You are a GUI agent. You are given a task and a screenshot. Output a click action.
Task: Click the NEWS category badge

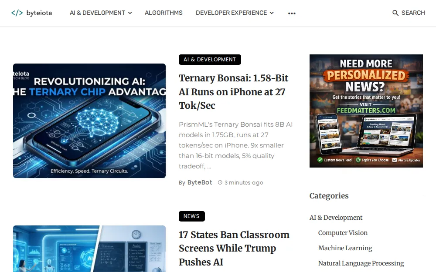pyautogui.click(x=191, y=216)
